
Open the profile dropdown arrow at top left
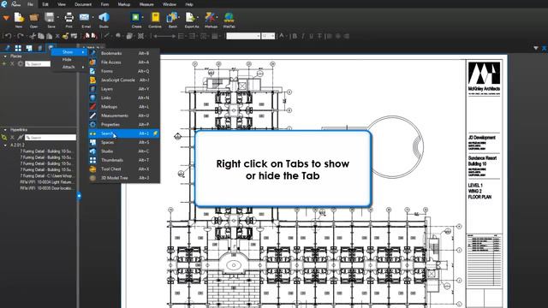[x=6, y=18]
